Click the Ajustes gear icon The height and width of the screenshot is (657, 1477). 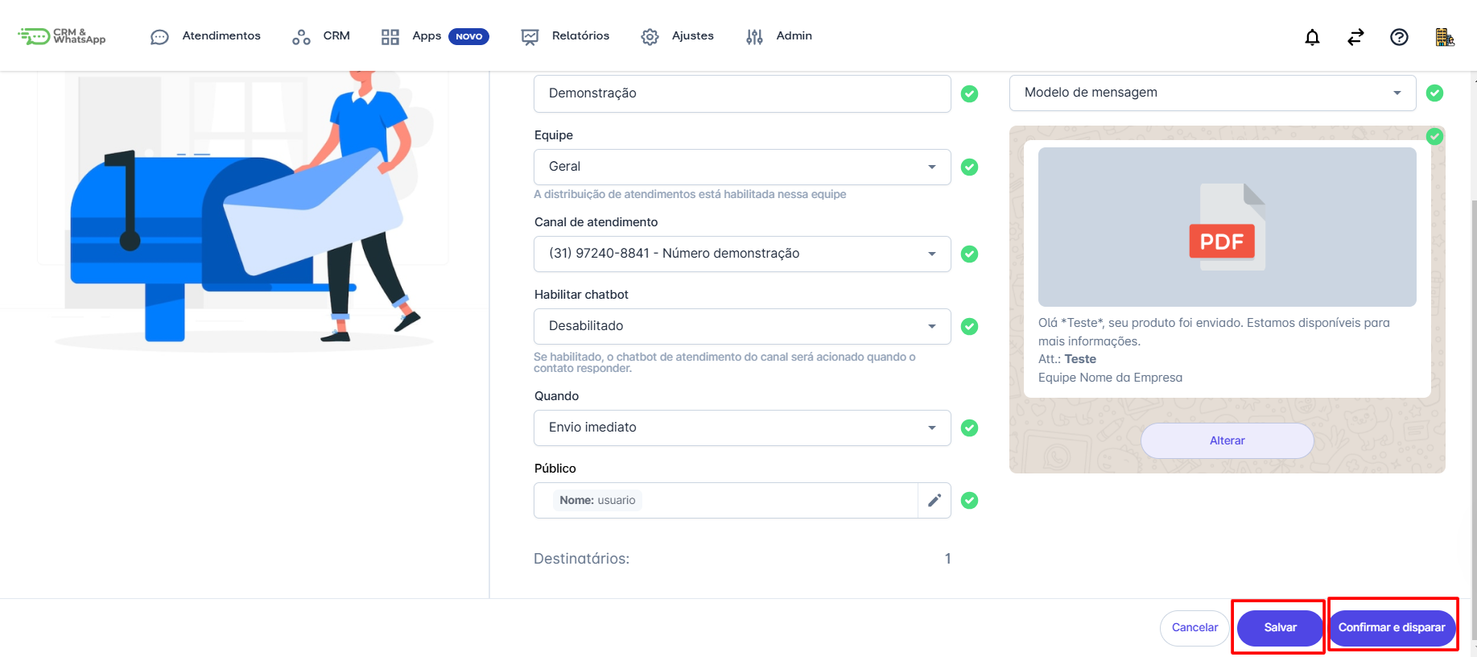click(650, 37)
